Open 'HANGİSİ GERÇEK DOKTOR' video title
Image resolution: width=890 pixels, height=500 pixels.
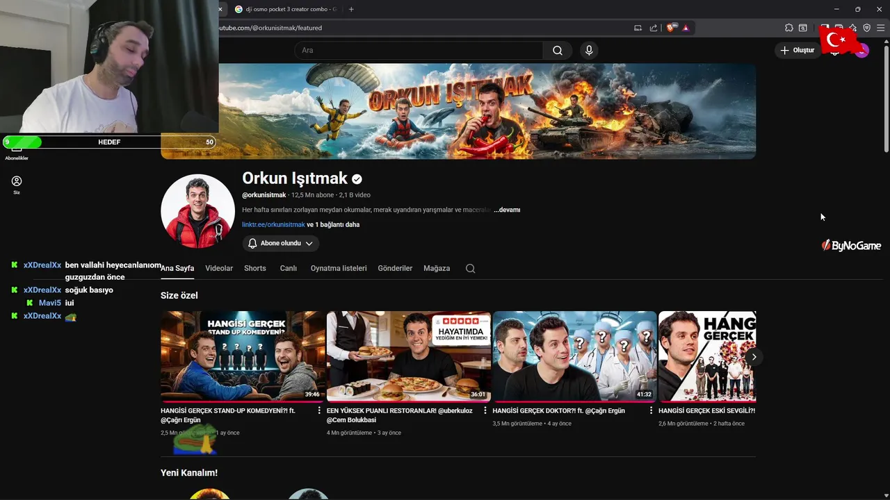point(558,411)
